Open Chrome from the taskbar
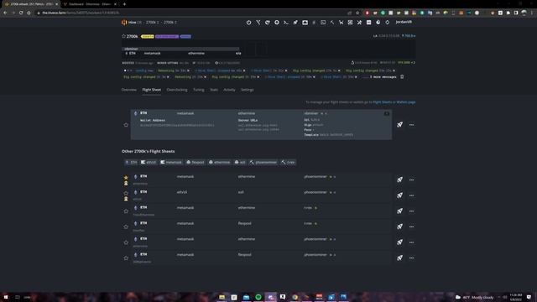 (295, 297)
